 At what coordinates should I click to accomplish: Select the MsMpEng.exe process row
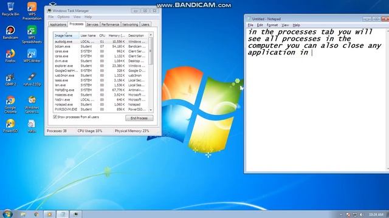(x=101, y=90)
